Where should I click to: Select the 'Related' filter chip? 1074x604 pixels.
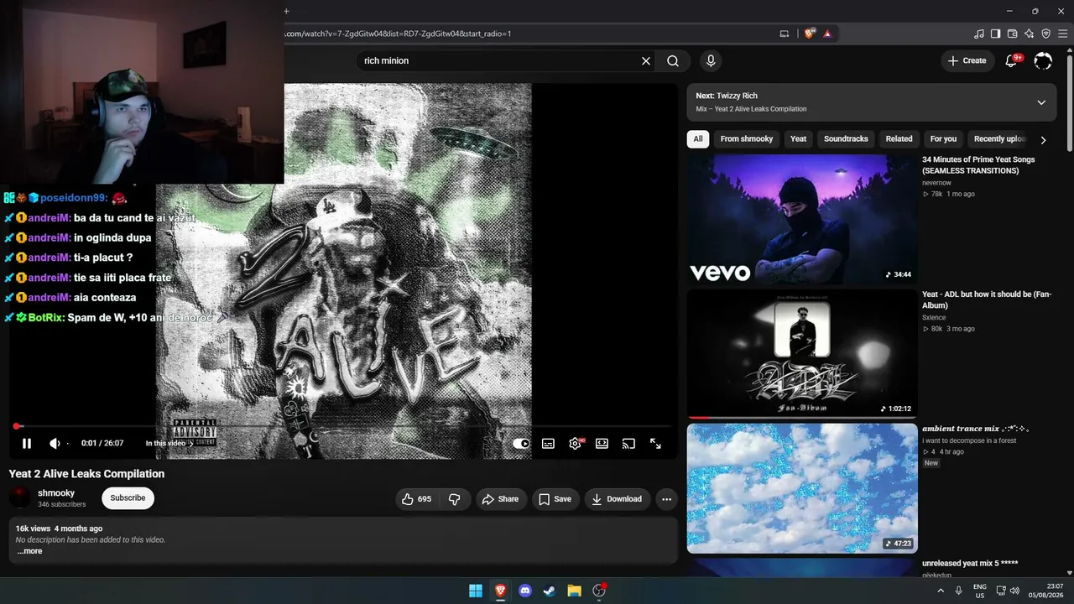(899, 139)
